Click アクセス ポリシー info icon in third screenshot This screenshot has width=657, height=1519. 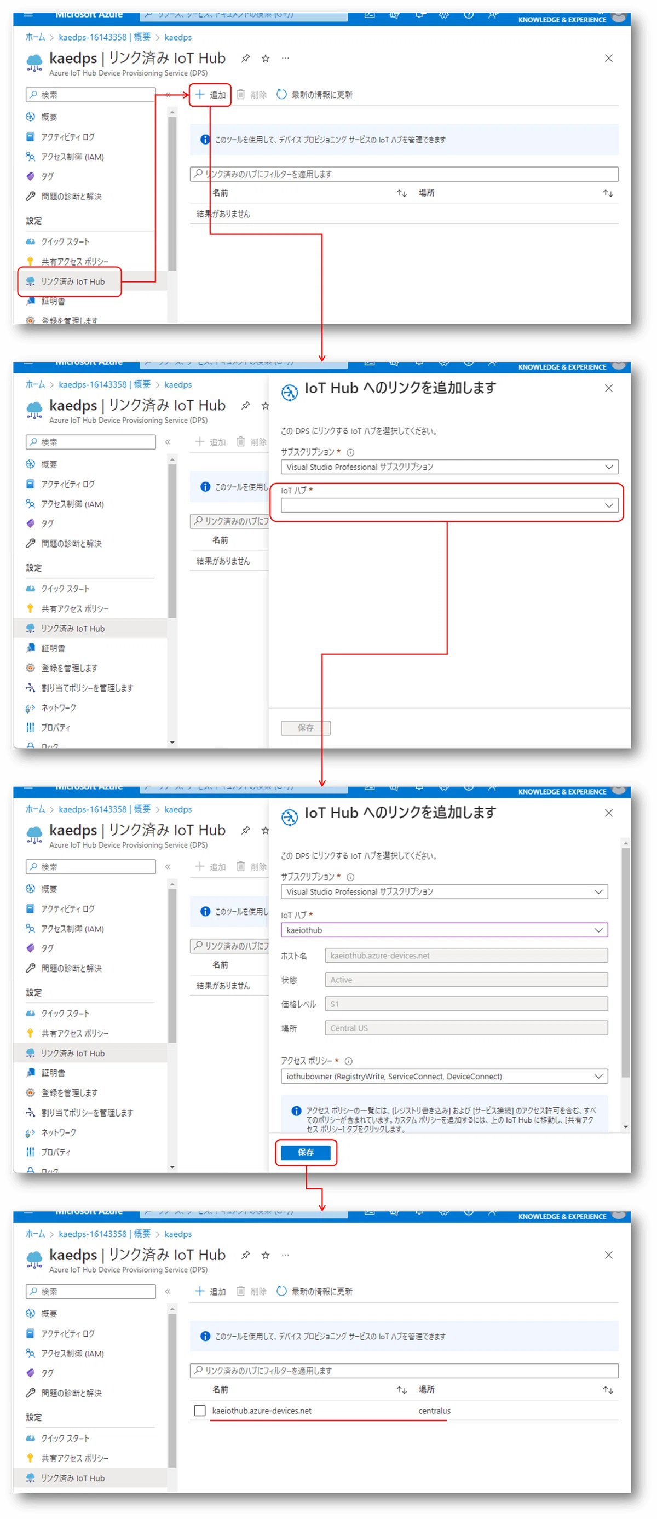(x=349, y=1061)
